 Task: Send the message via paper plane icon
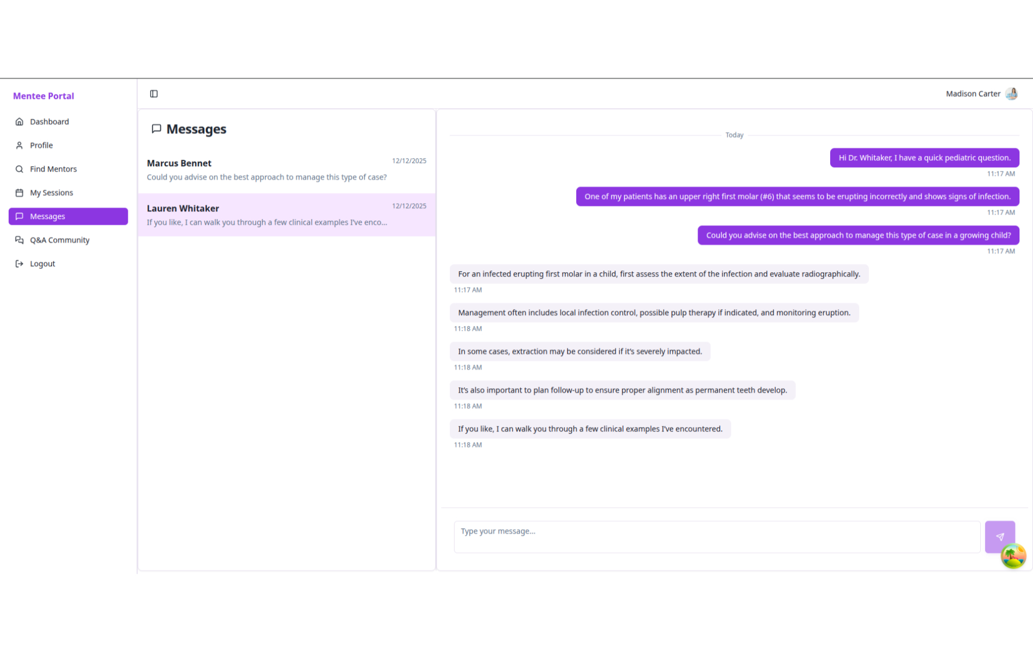[1000, 536]
